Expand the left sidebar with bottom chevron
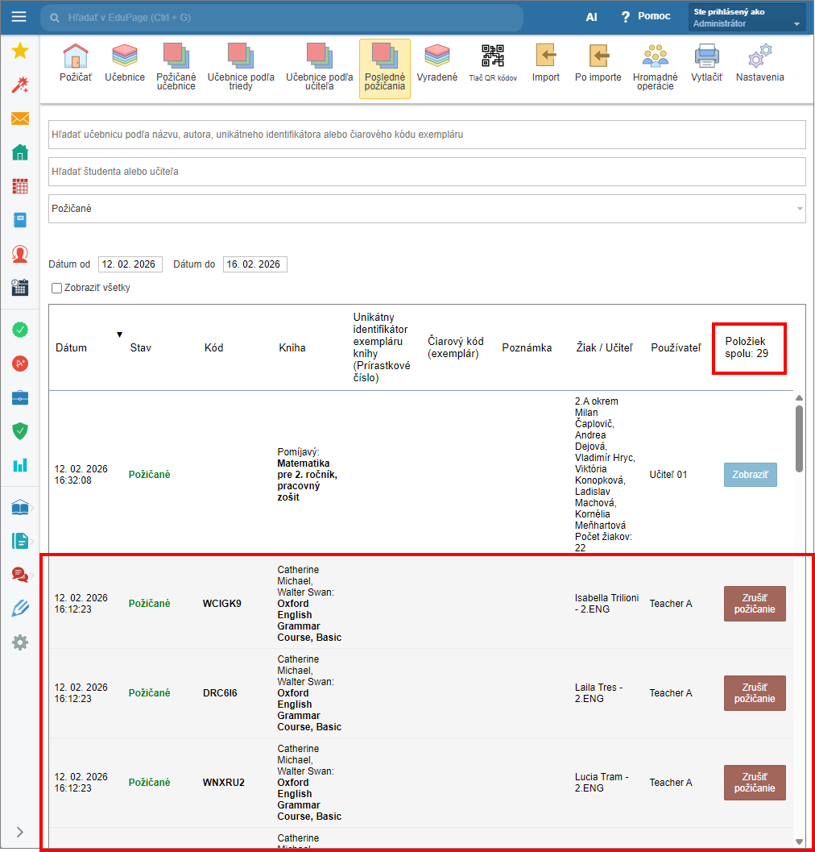The width and height of the screenshot is (815, 852). (20, 832)
